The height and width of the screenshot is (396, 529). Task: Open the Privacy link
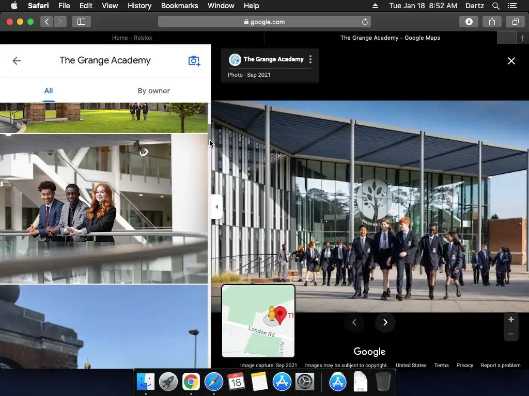pos(464,366)
